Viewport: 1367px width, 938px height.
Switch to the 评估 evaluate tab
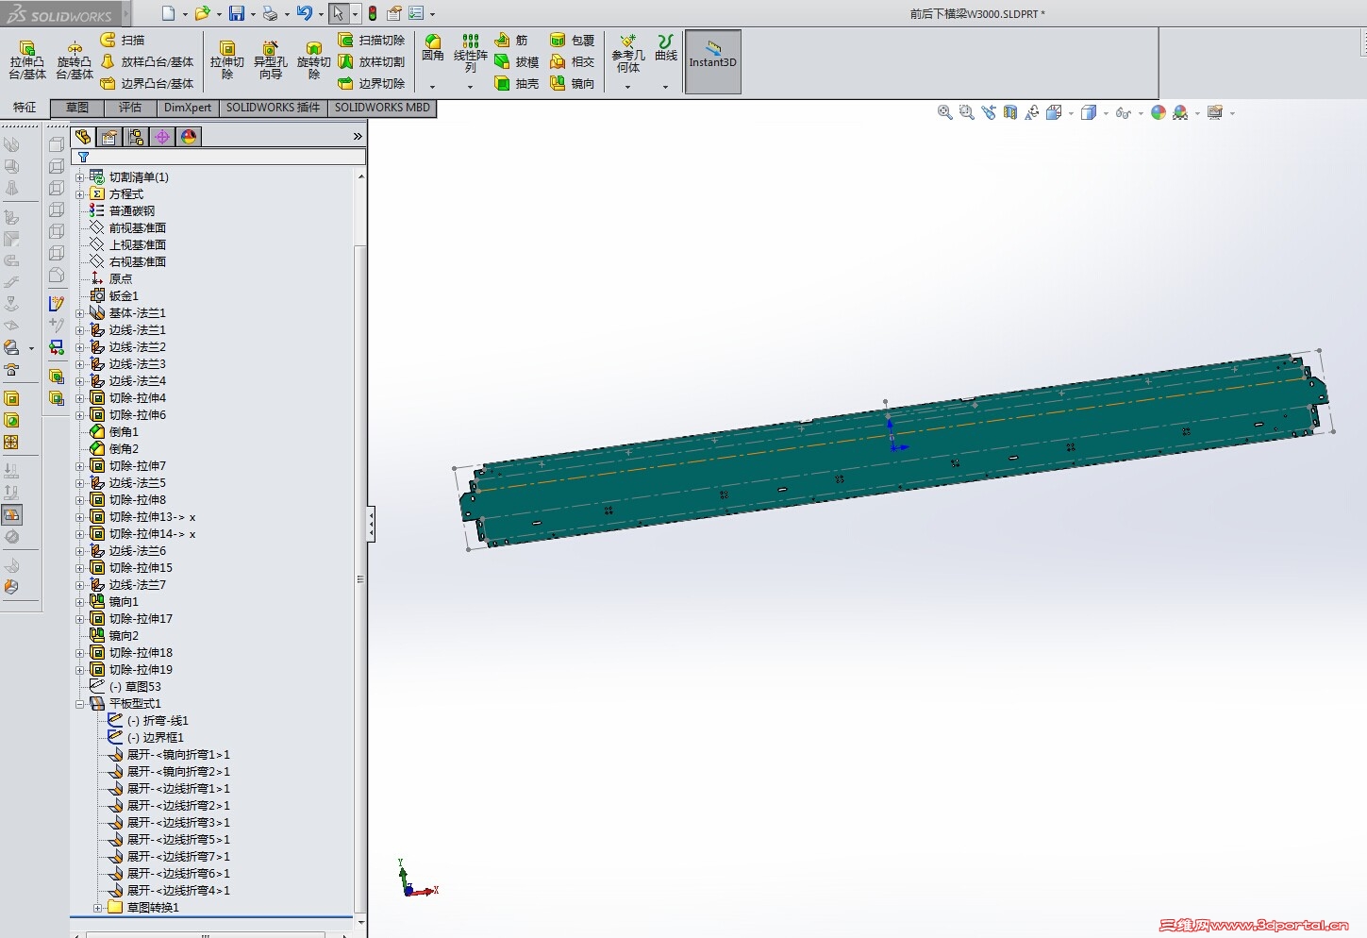[130, 108]
